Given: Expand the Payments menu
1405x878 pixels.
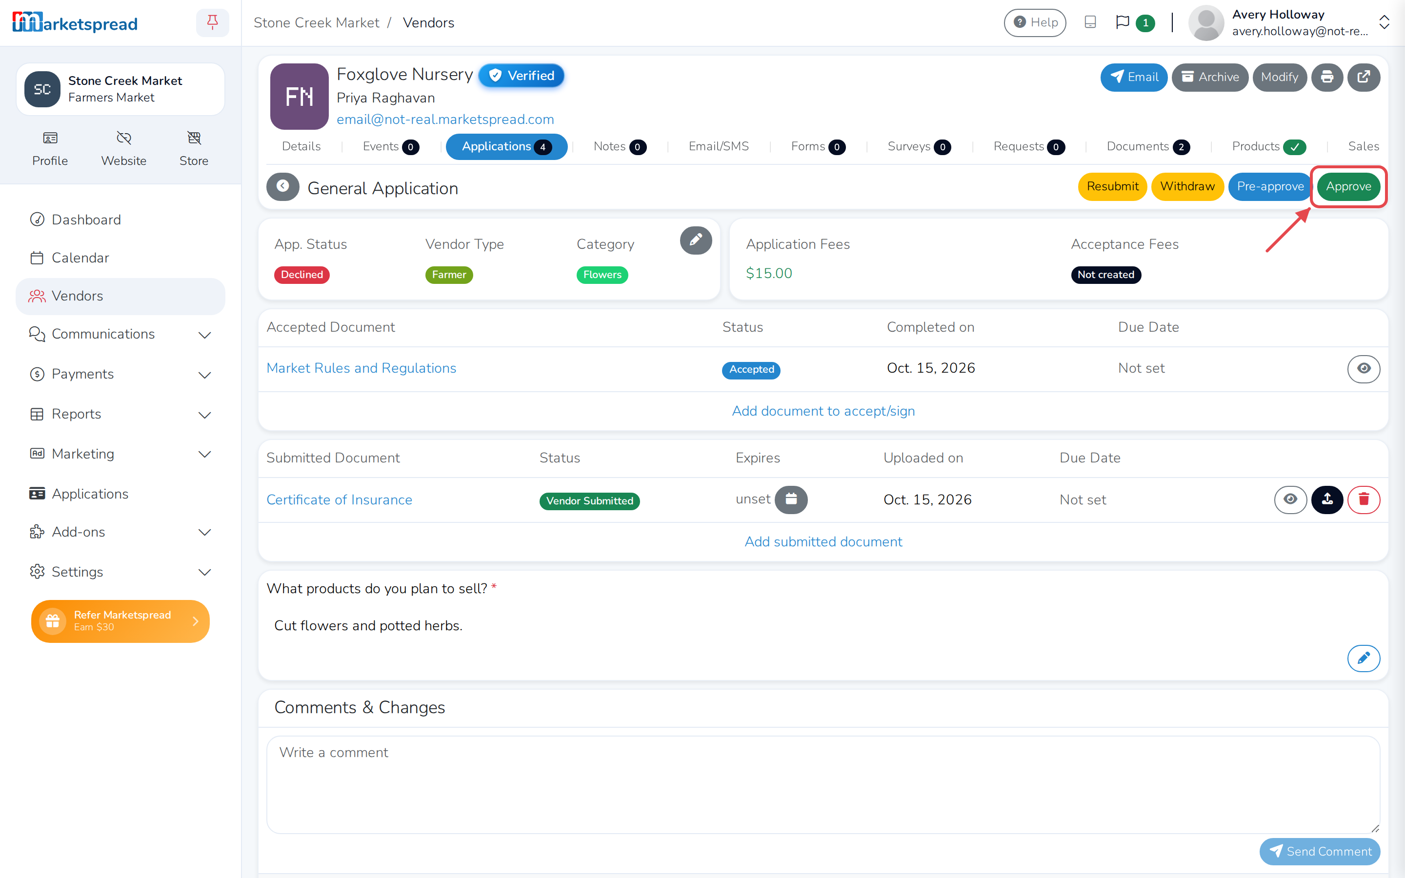Looking at the screenshot, I should pos(120,374).
